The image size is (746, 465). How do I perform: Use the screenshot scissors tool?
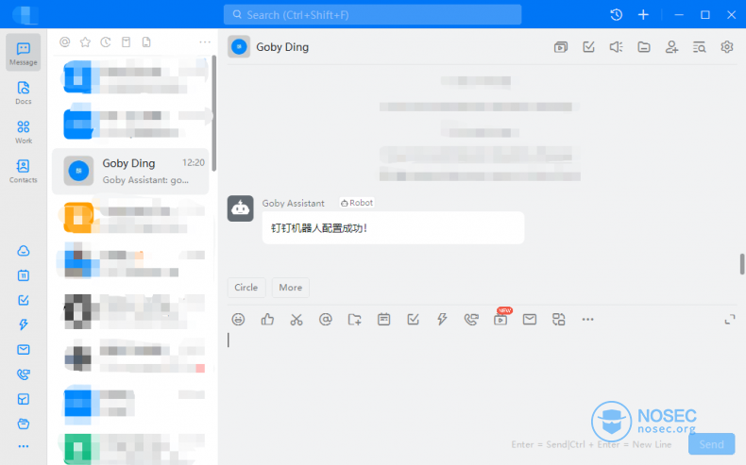click(297, 320)
